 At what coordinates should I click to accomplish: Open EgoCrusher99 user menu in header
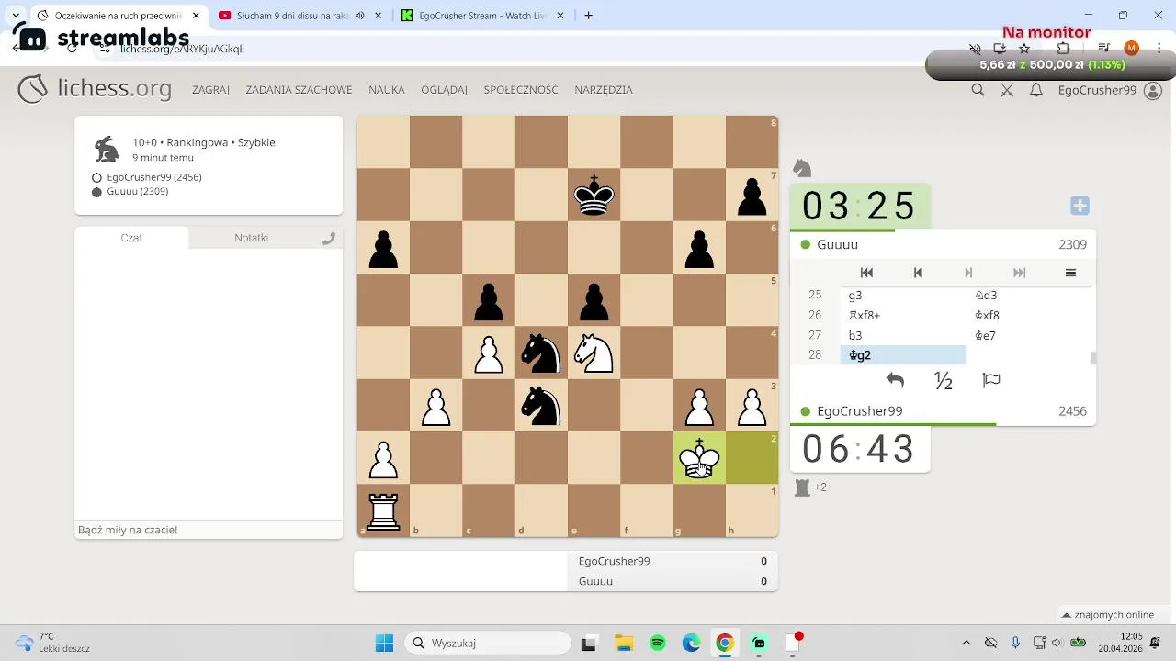(1097, 90)
